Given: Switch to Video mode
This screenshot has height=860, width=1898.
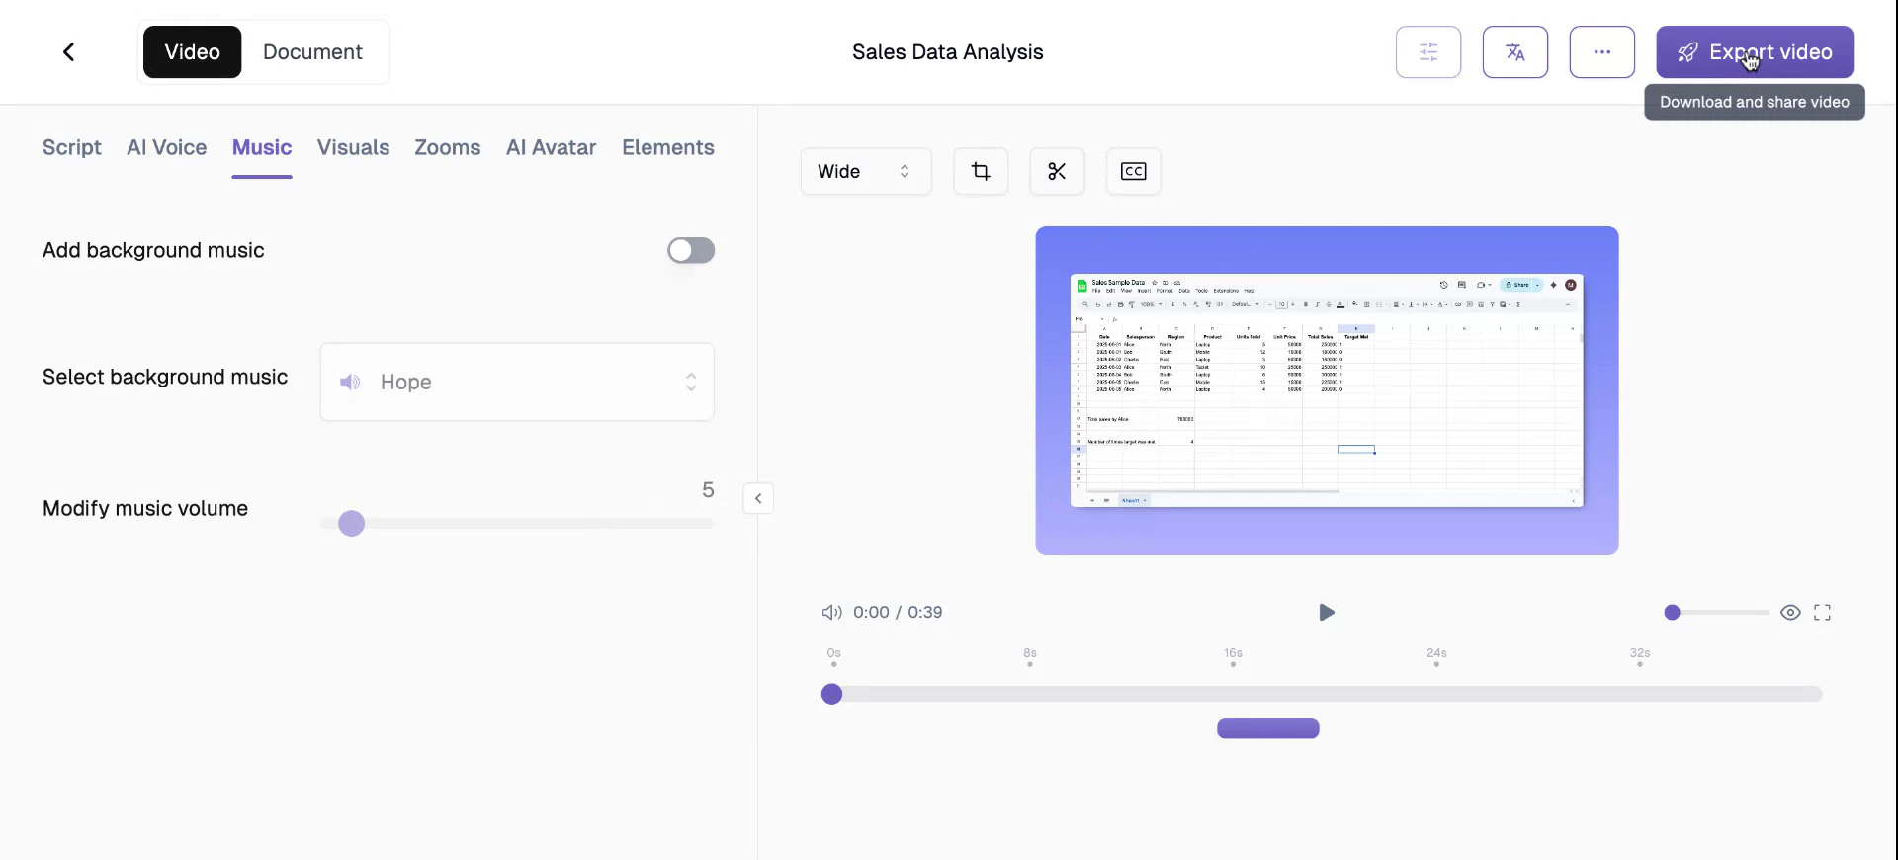Looking at the screenshot, I should click(192, 52).
